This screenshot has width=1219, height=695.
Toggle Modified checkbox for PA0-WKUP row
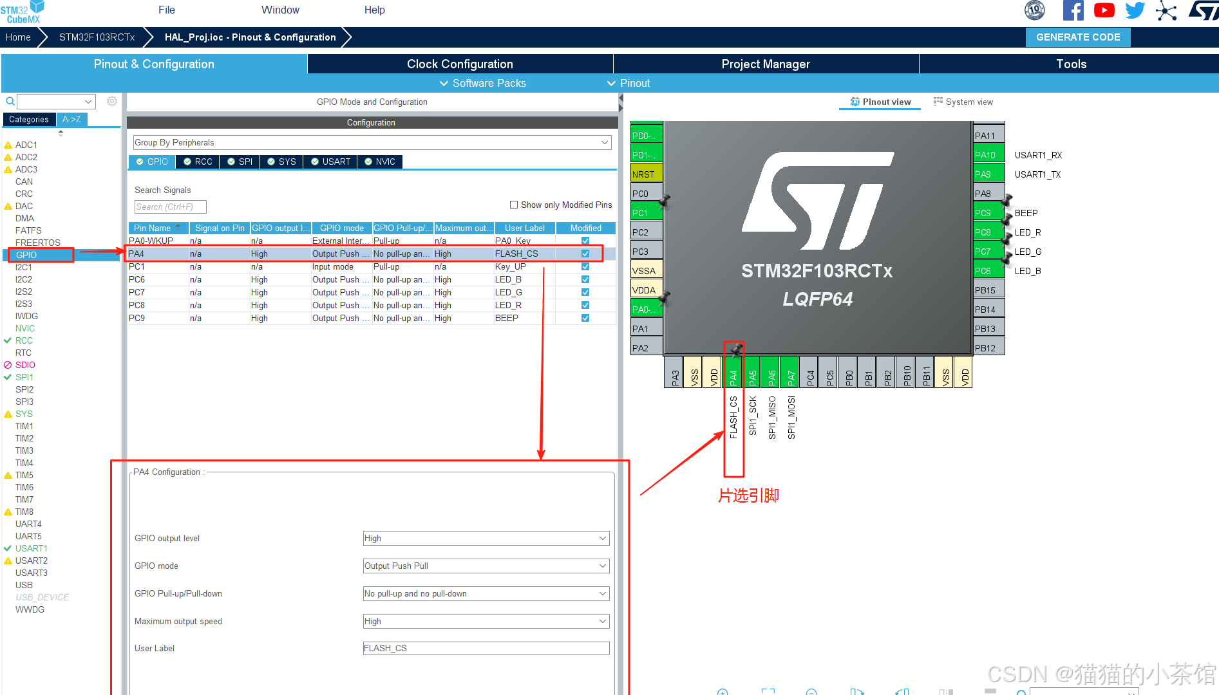(585, 241)
